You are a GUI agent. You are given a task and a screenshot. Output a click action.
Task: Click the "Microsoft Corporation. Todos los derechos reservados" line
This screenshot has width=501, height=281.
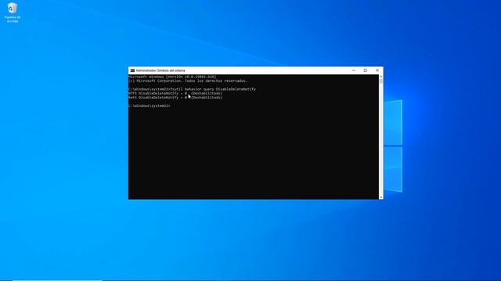coord(188,81)
